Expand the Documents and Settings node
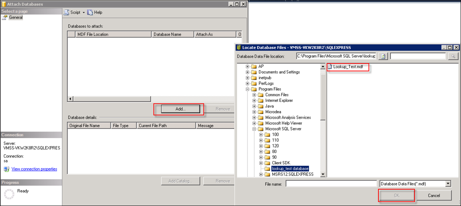 (247, 72)
